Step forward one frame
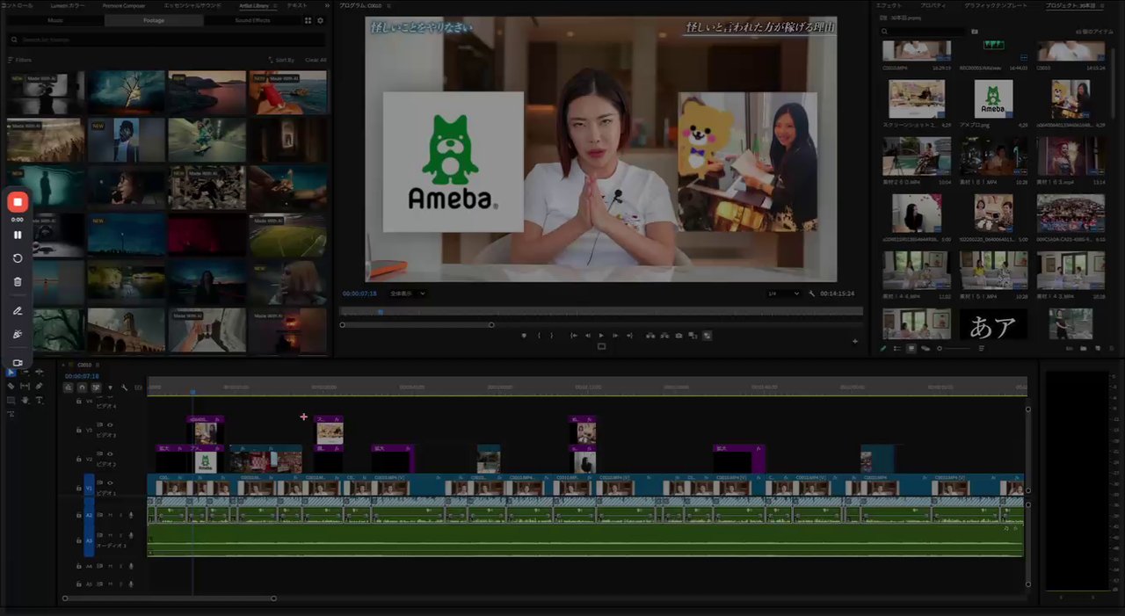This screenshot has width=1125, height=616. 615,336
